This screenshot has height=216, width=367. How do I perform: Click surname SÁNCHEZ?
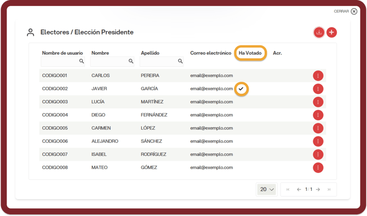[151, 141]
